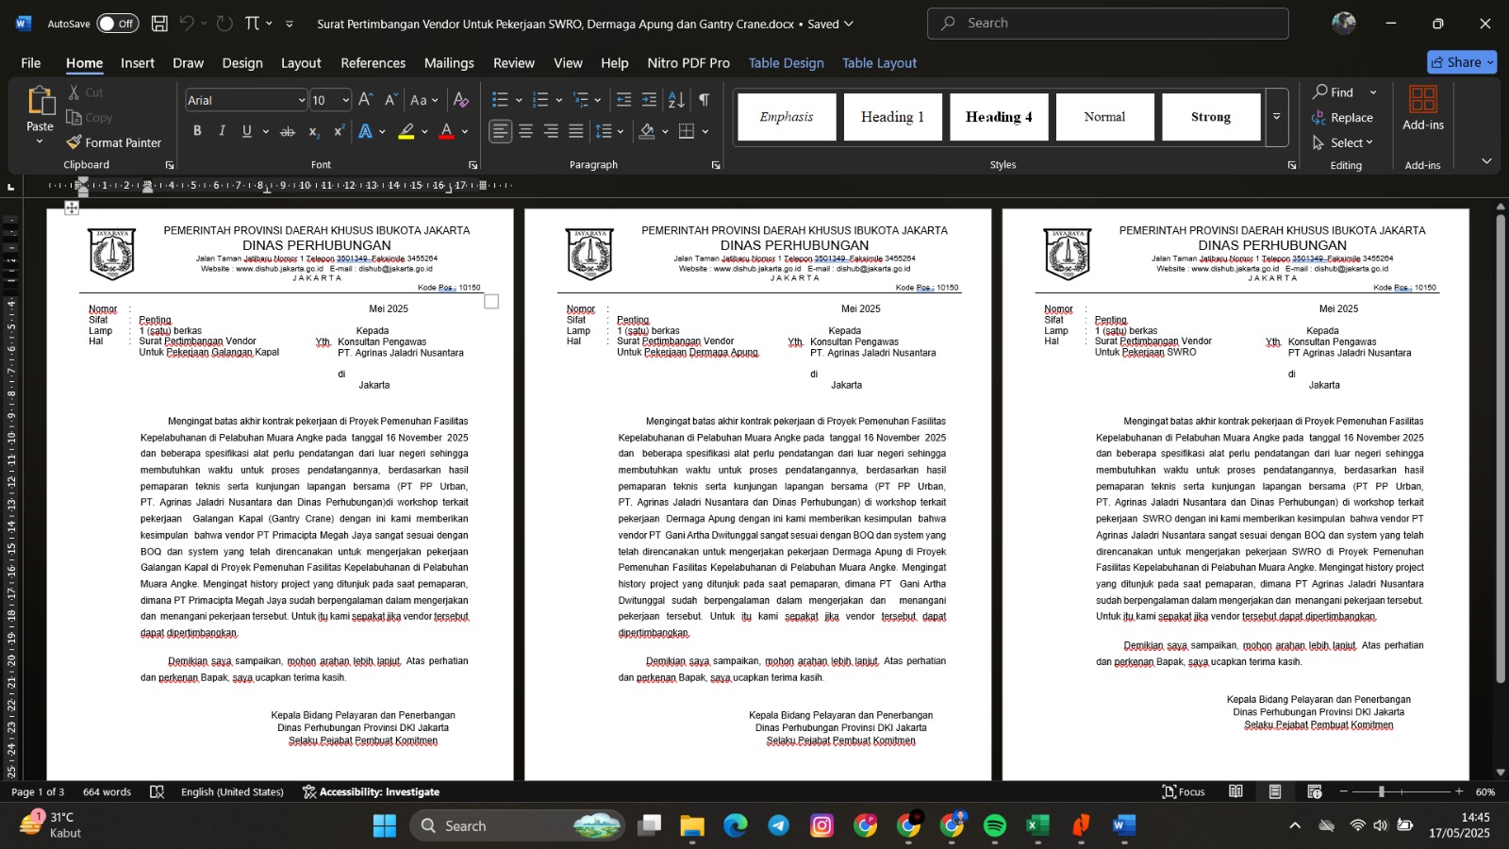Click the table move handle
This screenshot has height=849, width=1509.
coord(72,208)
